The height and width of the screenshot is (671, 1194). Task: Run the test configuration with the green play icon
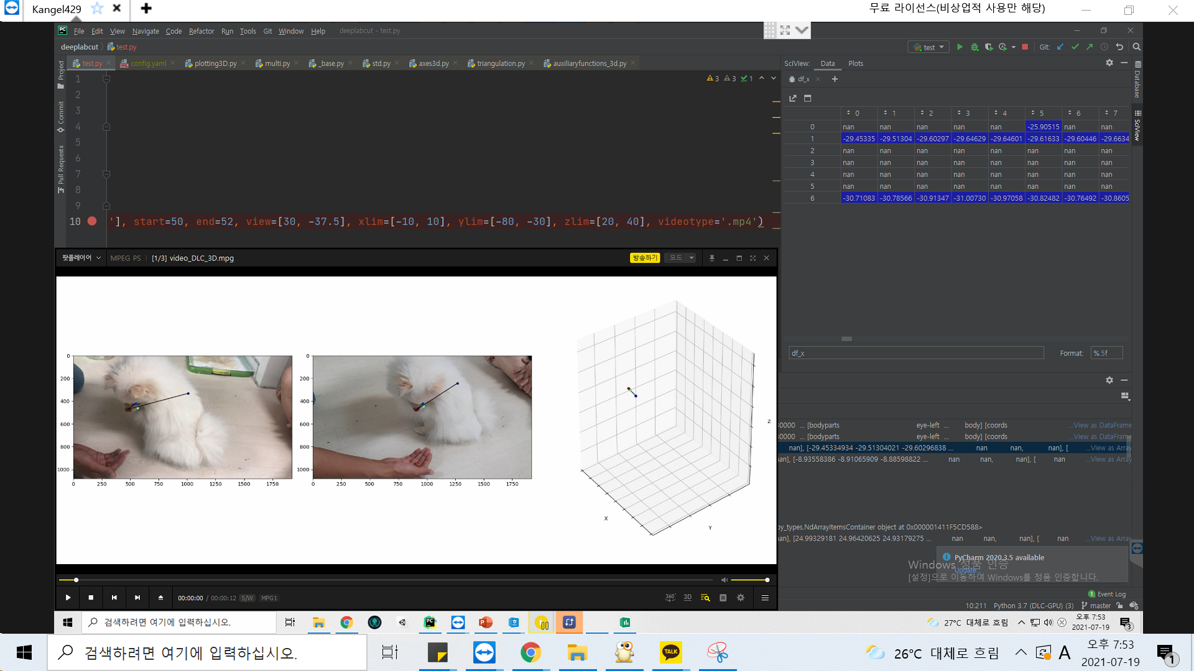pos(960,47)
